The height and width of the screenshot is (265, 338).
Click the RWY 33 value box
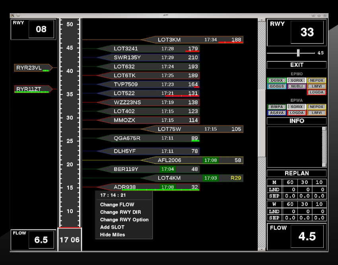[307, 32]
